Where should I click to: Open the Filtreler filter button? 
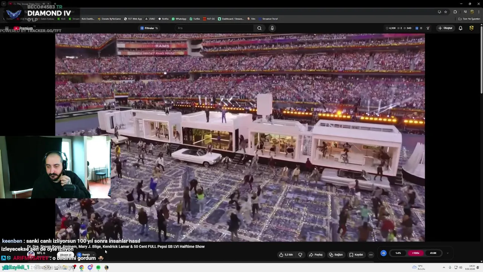click(x=149, y=28)
